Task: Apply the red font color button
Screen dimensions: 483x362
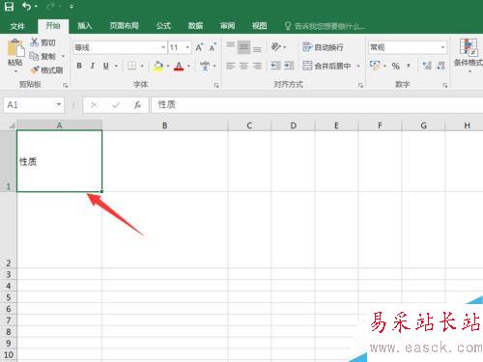Action: pos(179,66)
